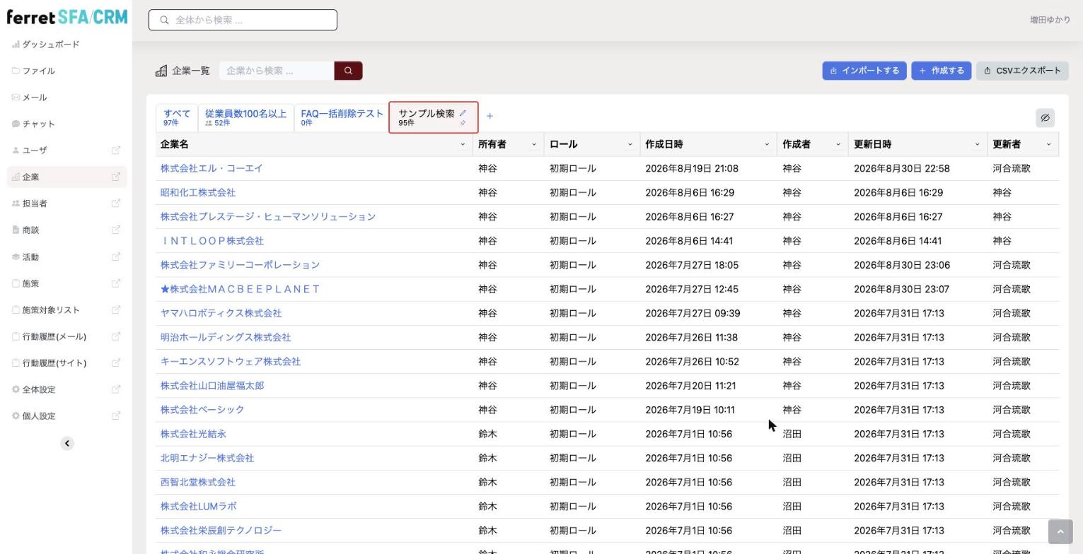Open 担当者 external link icon

tap(116, 204)
